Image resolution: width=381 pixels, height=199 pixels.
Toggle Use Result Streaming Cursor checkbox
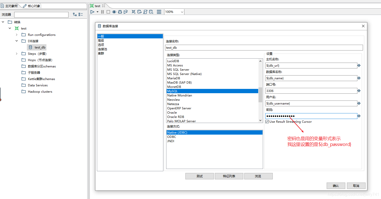[x=267, y=122]
